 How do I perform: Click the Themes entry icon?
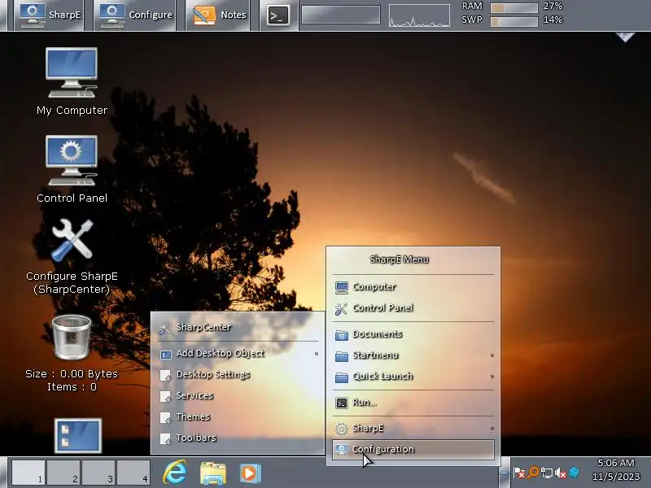point(166,418)
